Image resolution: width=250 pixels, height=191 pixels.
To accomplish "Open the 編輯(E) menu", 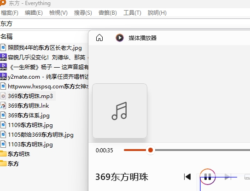I will (x=34, y=13).
